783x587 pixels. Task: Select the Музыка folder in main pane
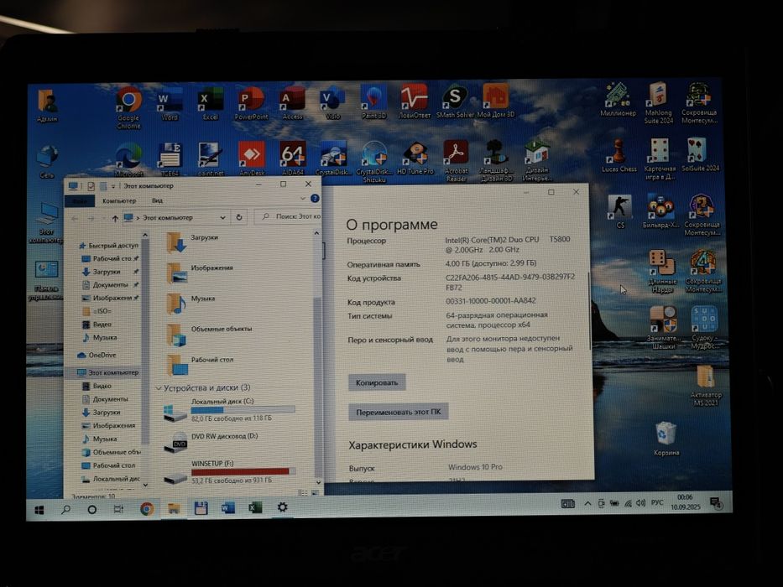(x=191, y=304)
